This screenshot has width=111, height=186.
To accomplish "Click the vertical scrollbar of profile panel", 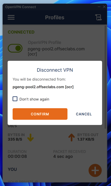I will point(105,77).
